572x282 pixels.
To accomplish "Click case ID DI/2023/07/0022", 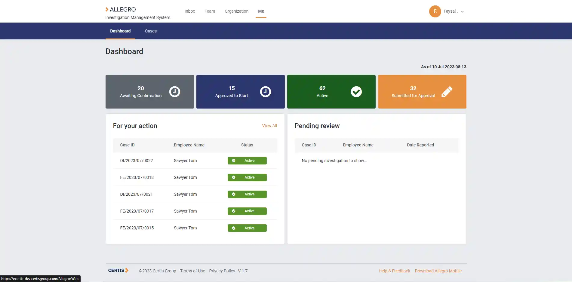I will [137, 161].
